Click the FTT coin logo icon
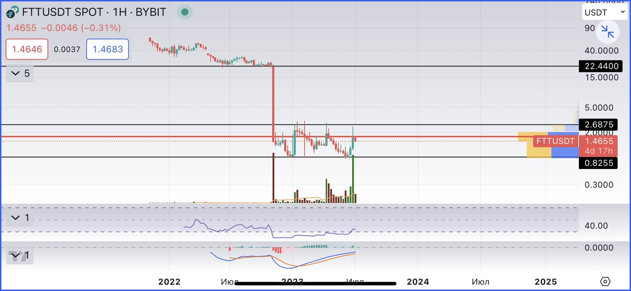Image resolution: width=631 pixels, height=291 pixels. point(12,12)
